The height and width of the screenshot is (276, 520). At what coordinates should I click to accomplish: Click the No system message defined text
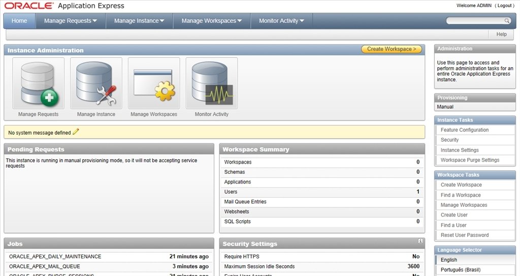40,133
